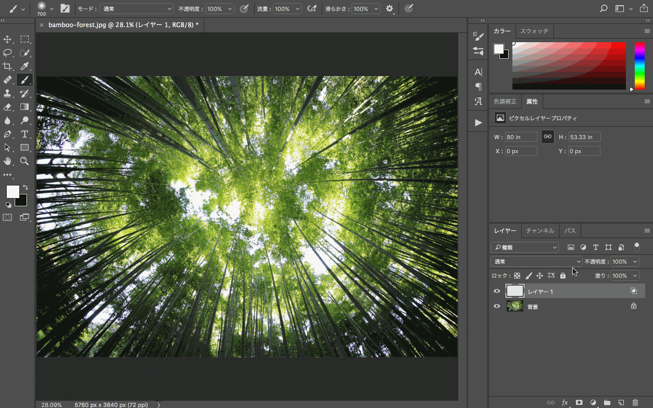The image size is (653, 408).
Task: Open the 不透明度 dropdown in options bar
Action: (x=230, y=9)
